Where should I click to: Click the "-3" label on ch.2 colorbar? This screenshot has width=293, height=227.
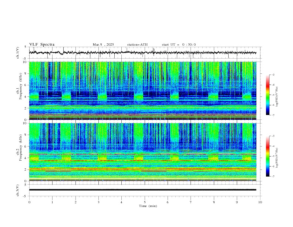click(273, 136)
